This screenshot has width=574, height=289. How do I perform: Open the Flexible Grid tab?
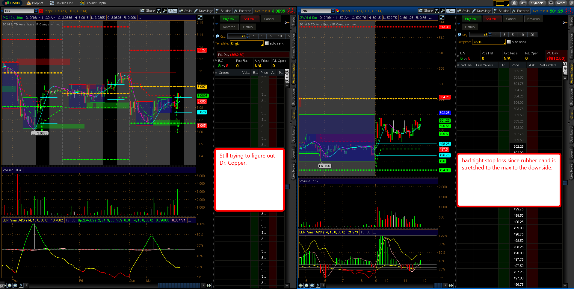tap(62, 3)
